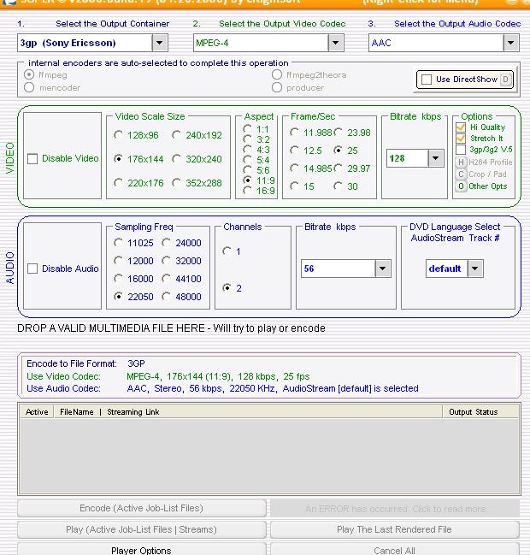The image size is (530, 555).
Task: Expand the audio Bitrate kbps dropdown
Action: [382, 269]
